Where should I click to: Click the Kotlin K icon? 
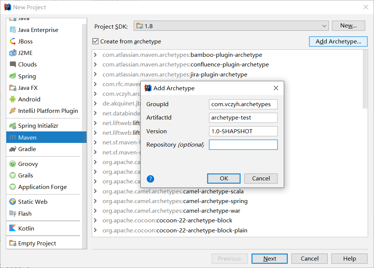pos(13,228)
